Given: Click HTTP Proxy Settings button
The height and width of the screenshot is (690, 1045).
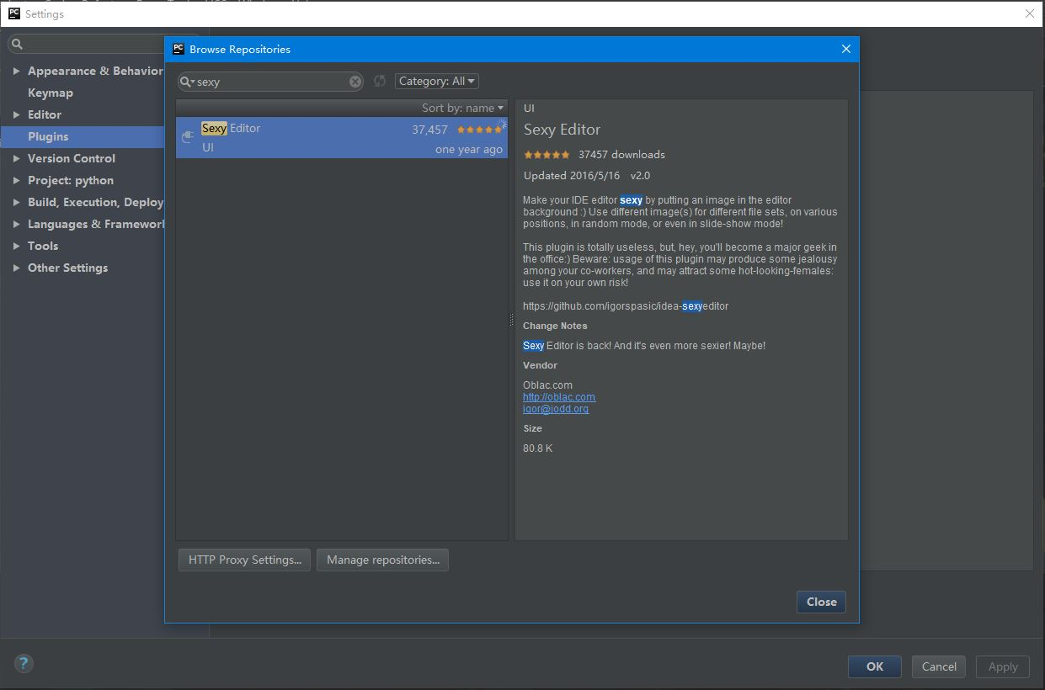Looking at the screenshot, I should 245,560.
